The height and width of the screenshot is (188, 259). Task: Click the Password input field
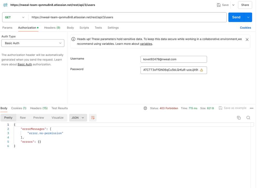(x=174, y=70)
